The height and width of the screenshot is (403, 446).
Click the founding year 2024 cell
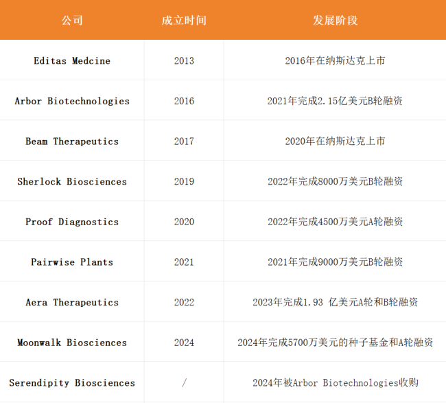click(x=184, y=343)
